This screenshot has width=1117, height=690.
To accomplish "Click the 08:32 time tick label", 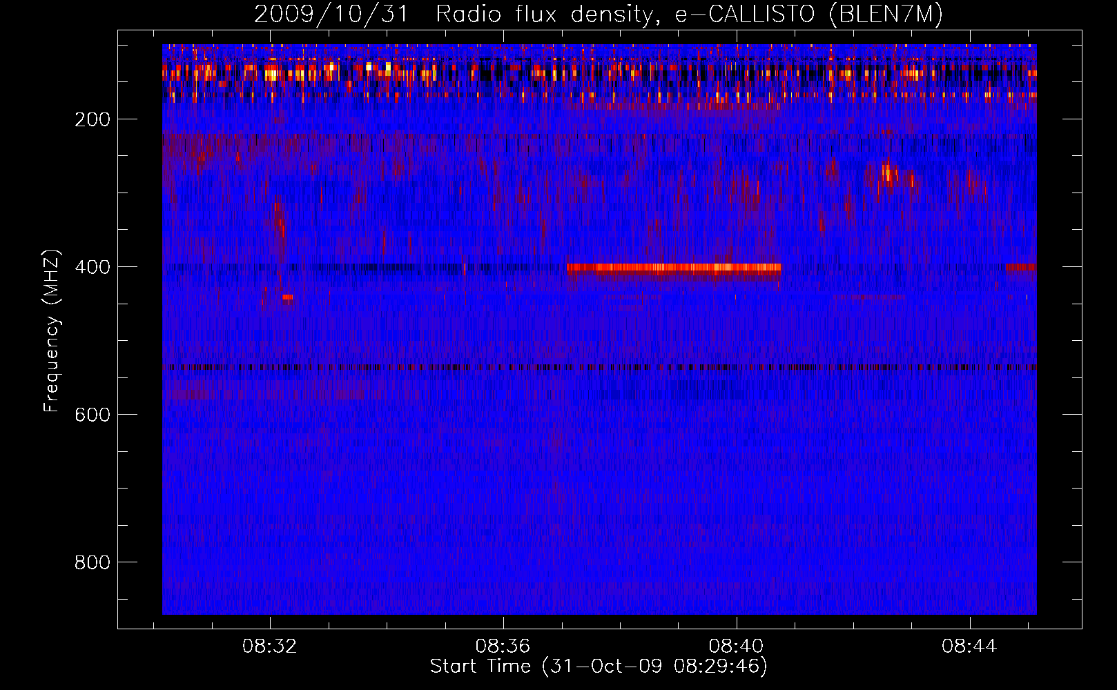I will [270, 646].
